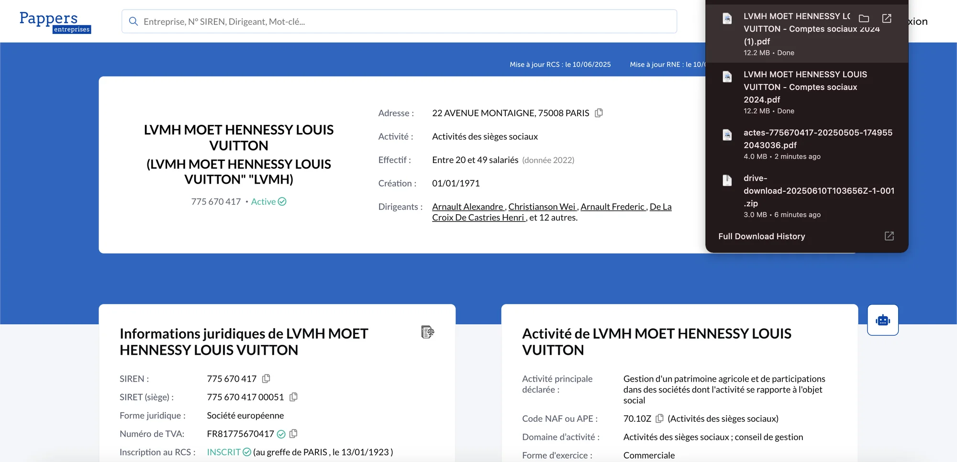This screenshot has height=462, width=957.
Task: Click the external-link icon beside Full Download History
Action: (x=889, y=236)
